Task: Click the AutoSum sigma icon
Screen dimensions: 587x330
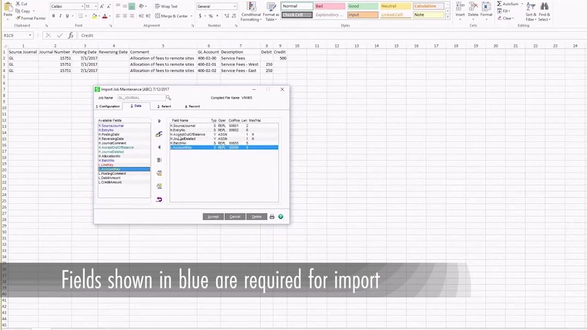Action: click(499, 4)
